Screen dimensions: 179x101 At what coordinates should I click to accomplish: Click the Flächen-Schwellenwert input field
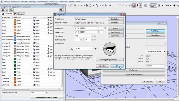point(38,93)
